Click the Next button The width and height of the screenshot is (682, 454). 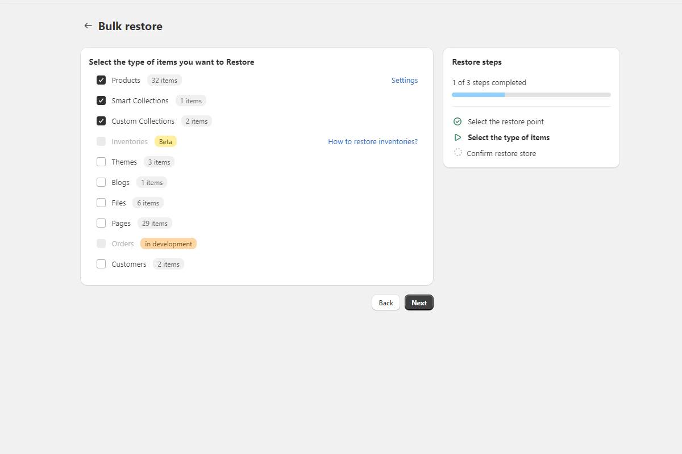[419, 302]
